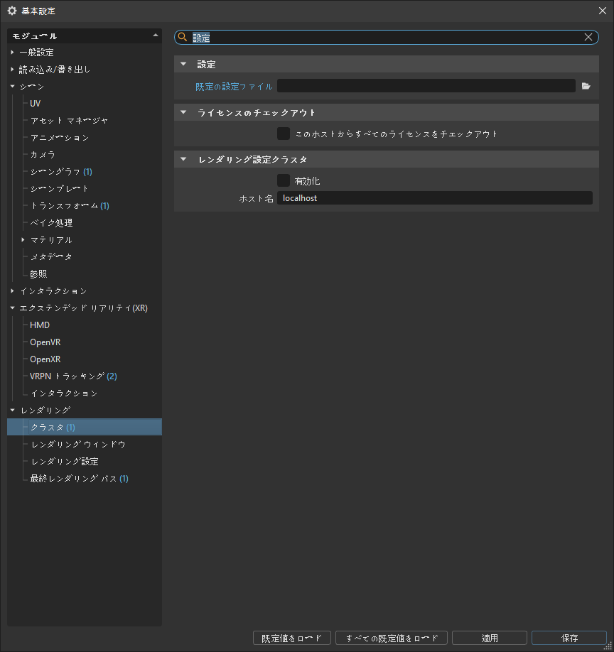Click the 既定の設定ファイル link label
Viewport: 614px width, 652px height.
(x=234, y=87)
